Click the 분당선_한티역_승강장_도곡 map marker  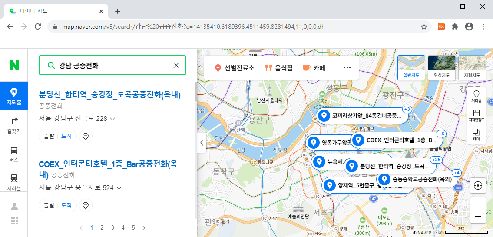pos(390,166)
